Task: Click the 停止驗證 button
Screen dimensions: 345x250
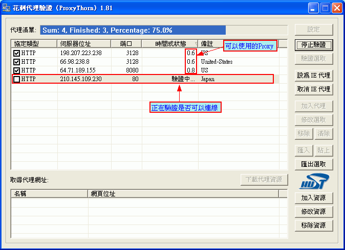Action: pyautogui.click(x=314, y=45)
